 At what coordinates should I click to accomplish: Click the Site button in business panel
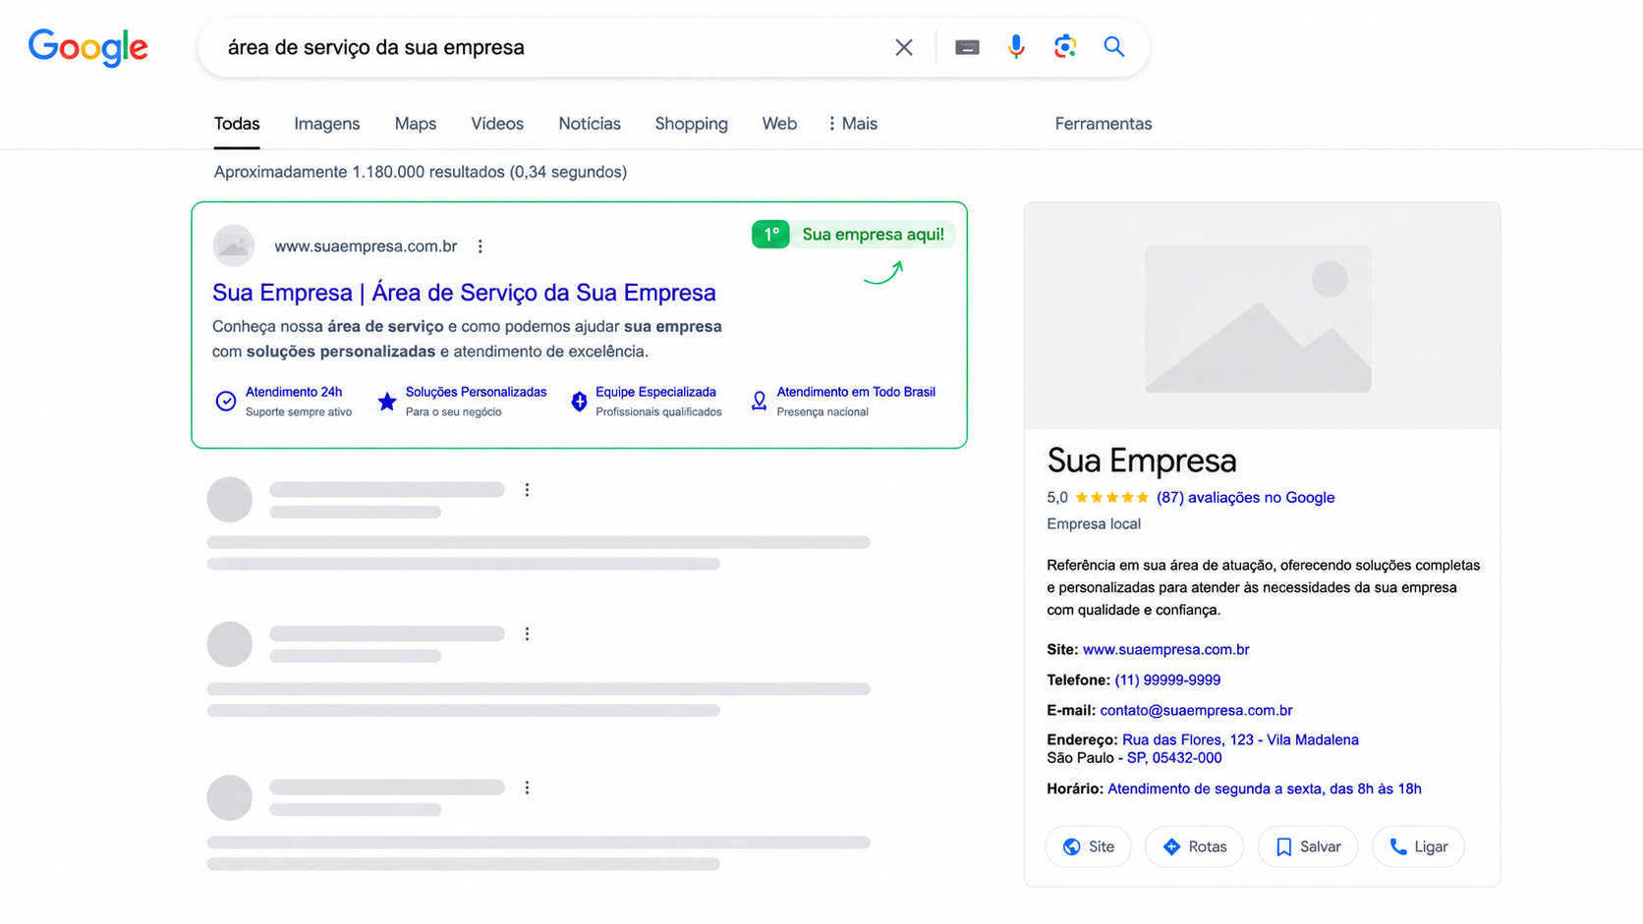pos(1089,846)
